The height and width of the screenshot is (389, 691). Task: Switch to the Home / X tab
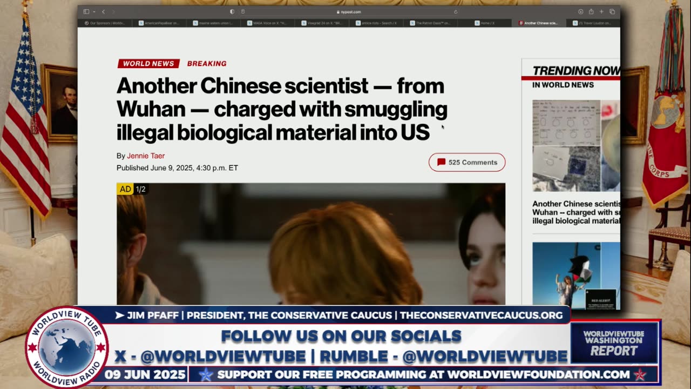click(x=485, y=23)
